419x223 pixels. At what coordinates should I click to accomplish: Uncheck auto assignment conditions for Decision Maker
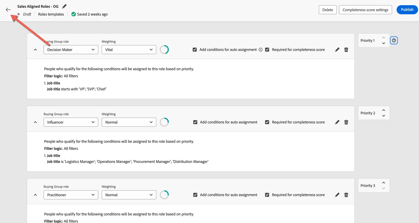(x=195, y=49)
